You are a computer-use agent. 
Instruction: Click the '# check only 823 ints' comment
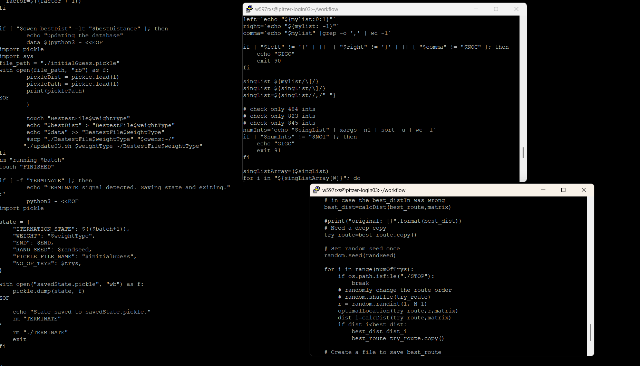(279, 116)
